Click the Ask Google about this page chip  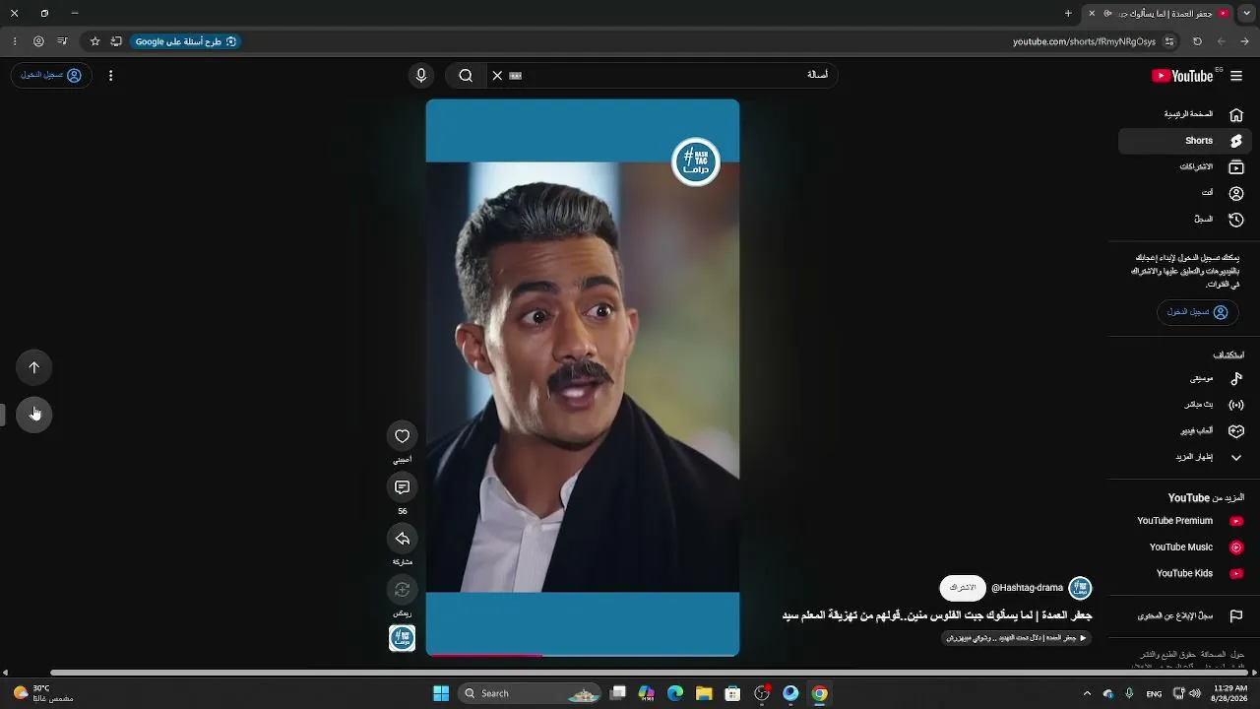pyautogui.click(x=185, y=41)
